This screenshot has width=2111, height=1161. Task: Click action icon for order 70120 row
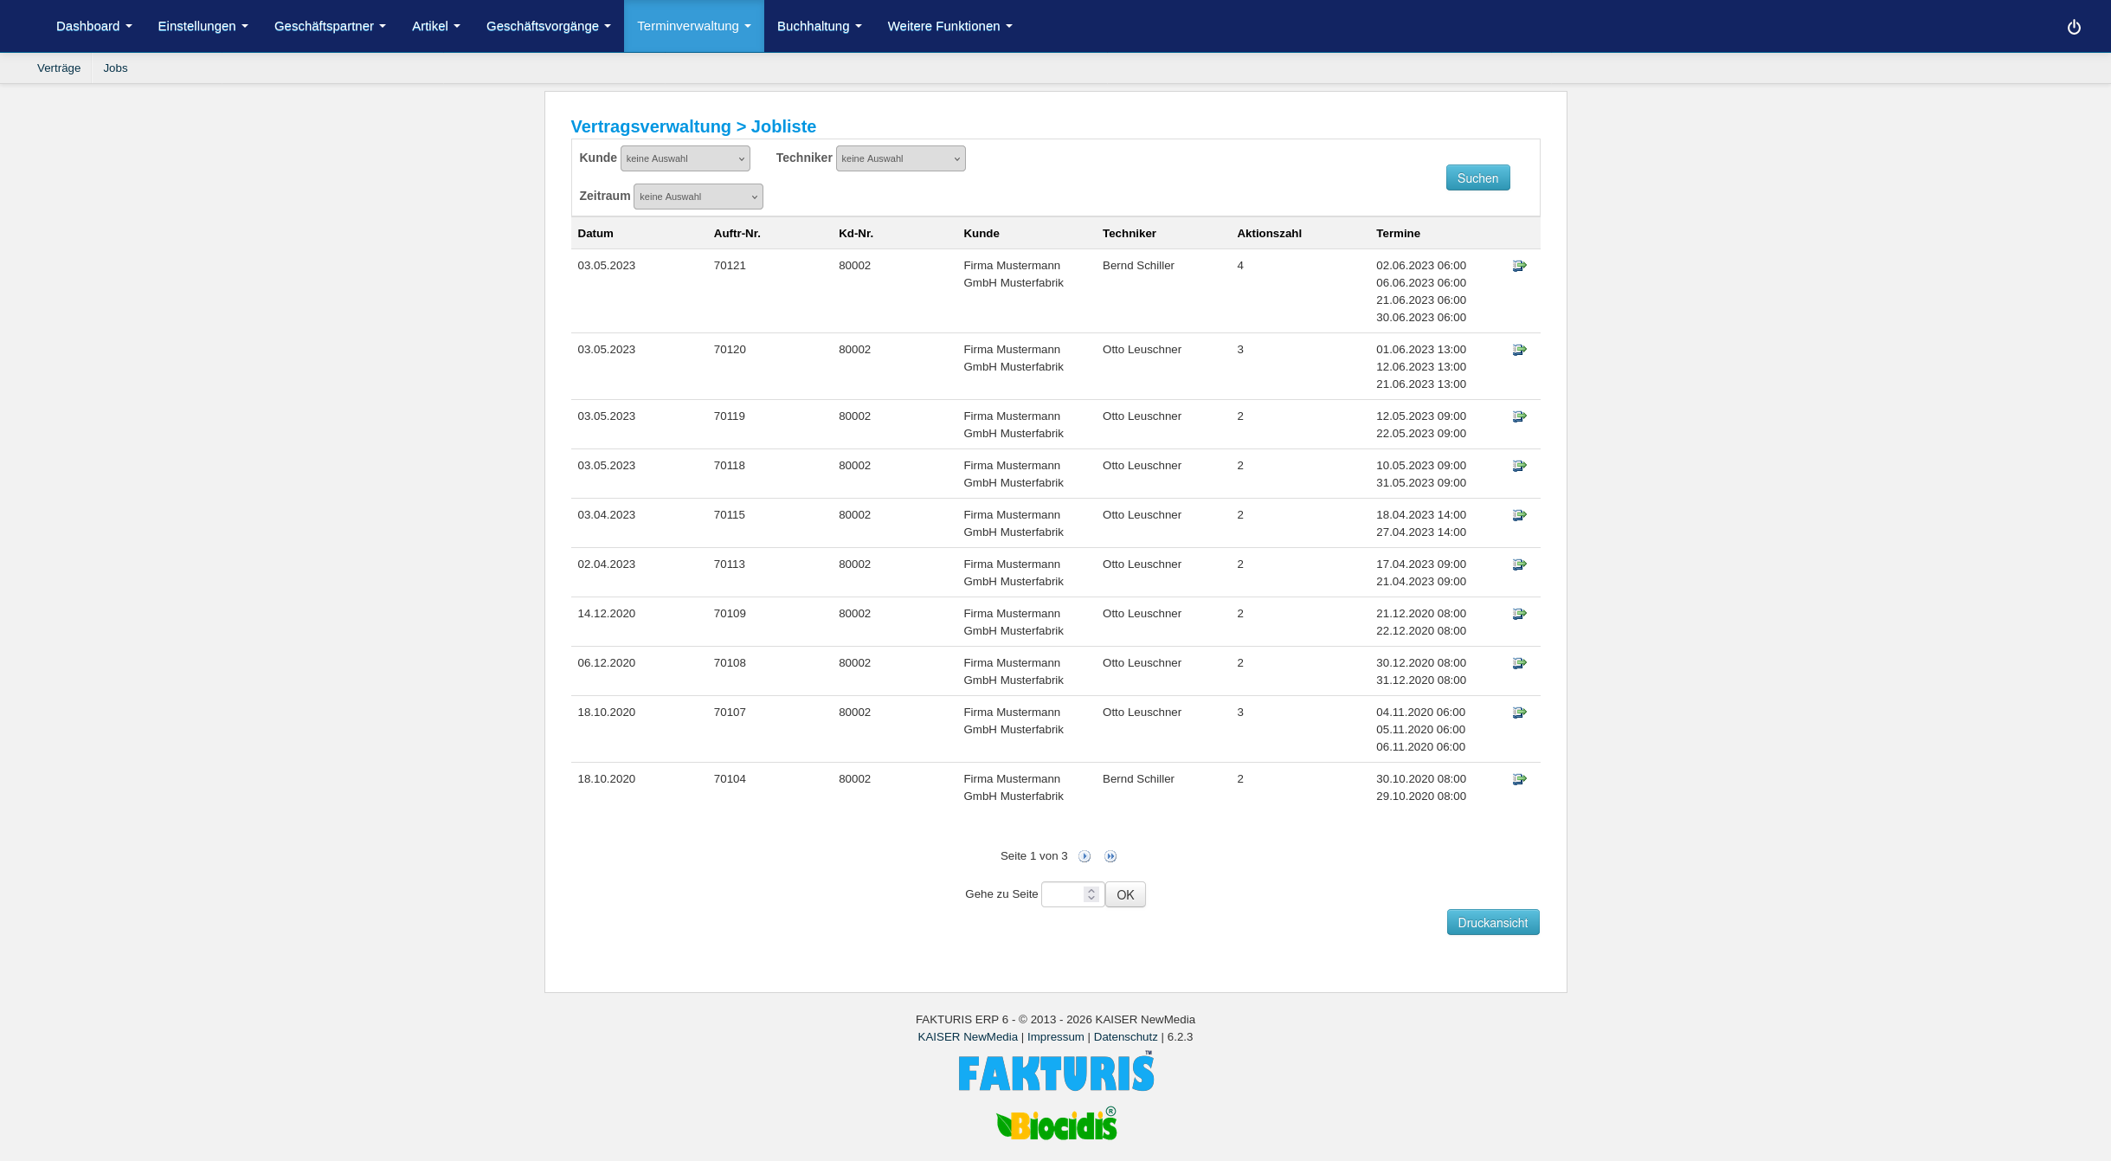click(x=1519, y=350)
